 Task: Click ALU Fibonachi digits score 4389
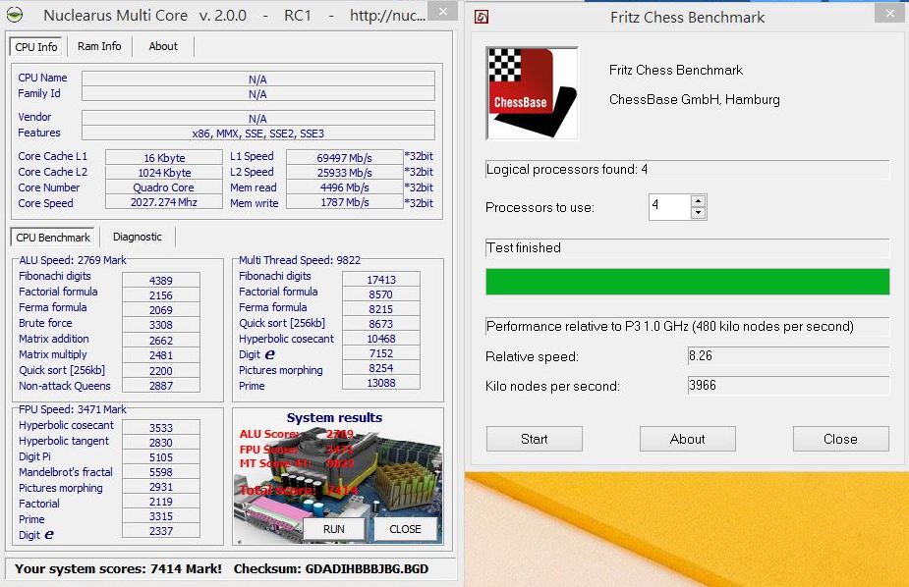161,280
